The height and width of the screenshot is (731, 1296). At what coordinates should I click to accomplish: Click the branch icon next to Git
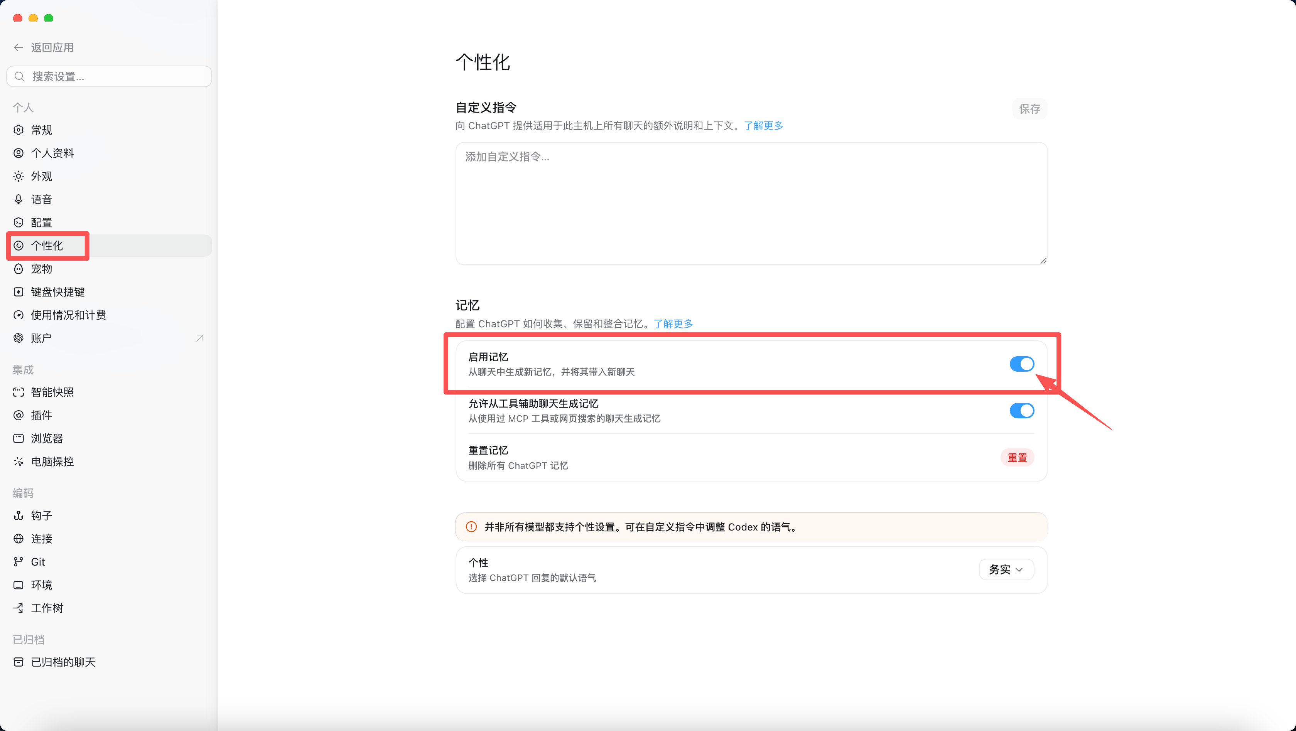tap(19, 562)
